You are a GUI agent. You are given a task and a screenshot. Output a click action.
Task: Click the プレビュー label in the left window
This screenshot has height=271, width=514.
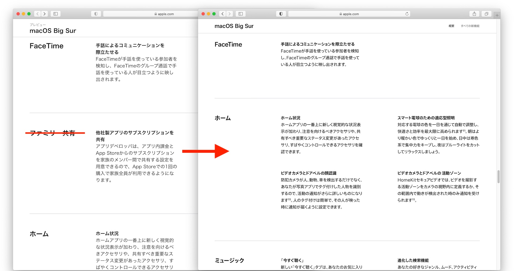(x=38, y=25)
